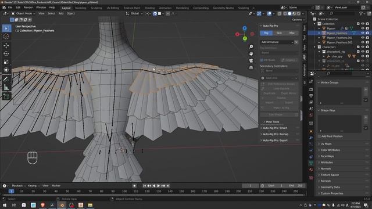Click the viewport zoom magnifier icon
Screen dimensions: 372x209
pos(251,46)
